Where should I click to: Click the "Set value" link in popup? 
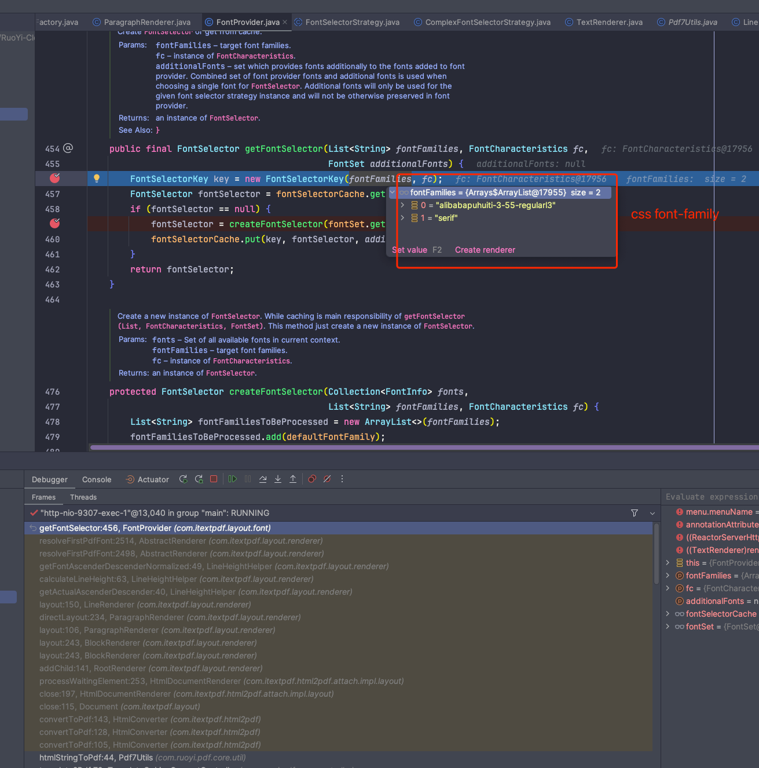(410, 250)
